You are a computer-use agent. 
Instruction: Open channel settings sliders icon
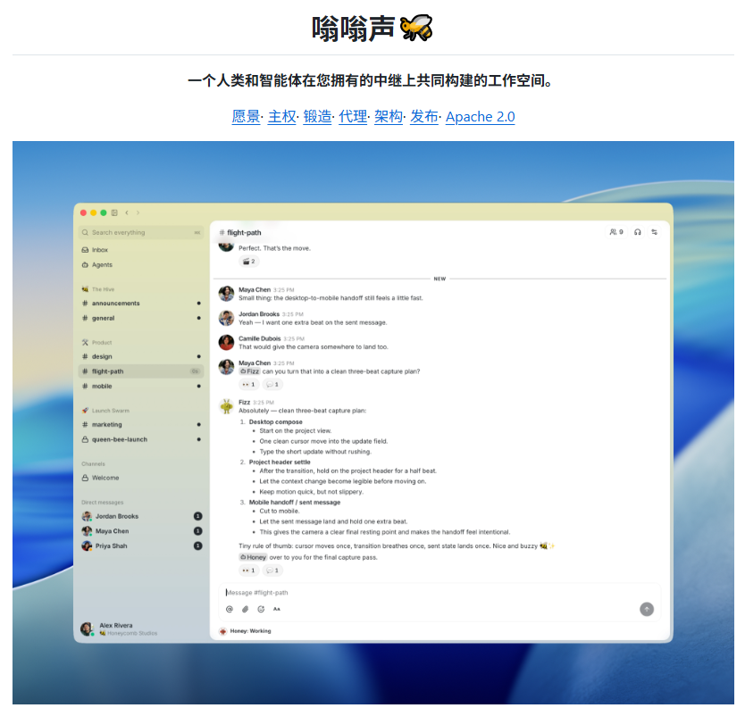point(654,232)
